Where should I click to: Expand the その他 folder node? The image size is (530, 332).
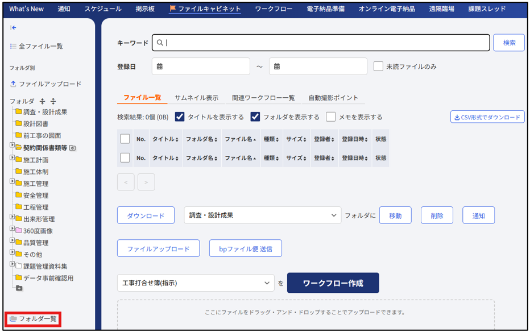pos(12,252)
